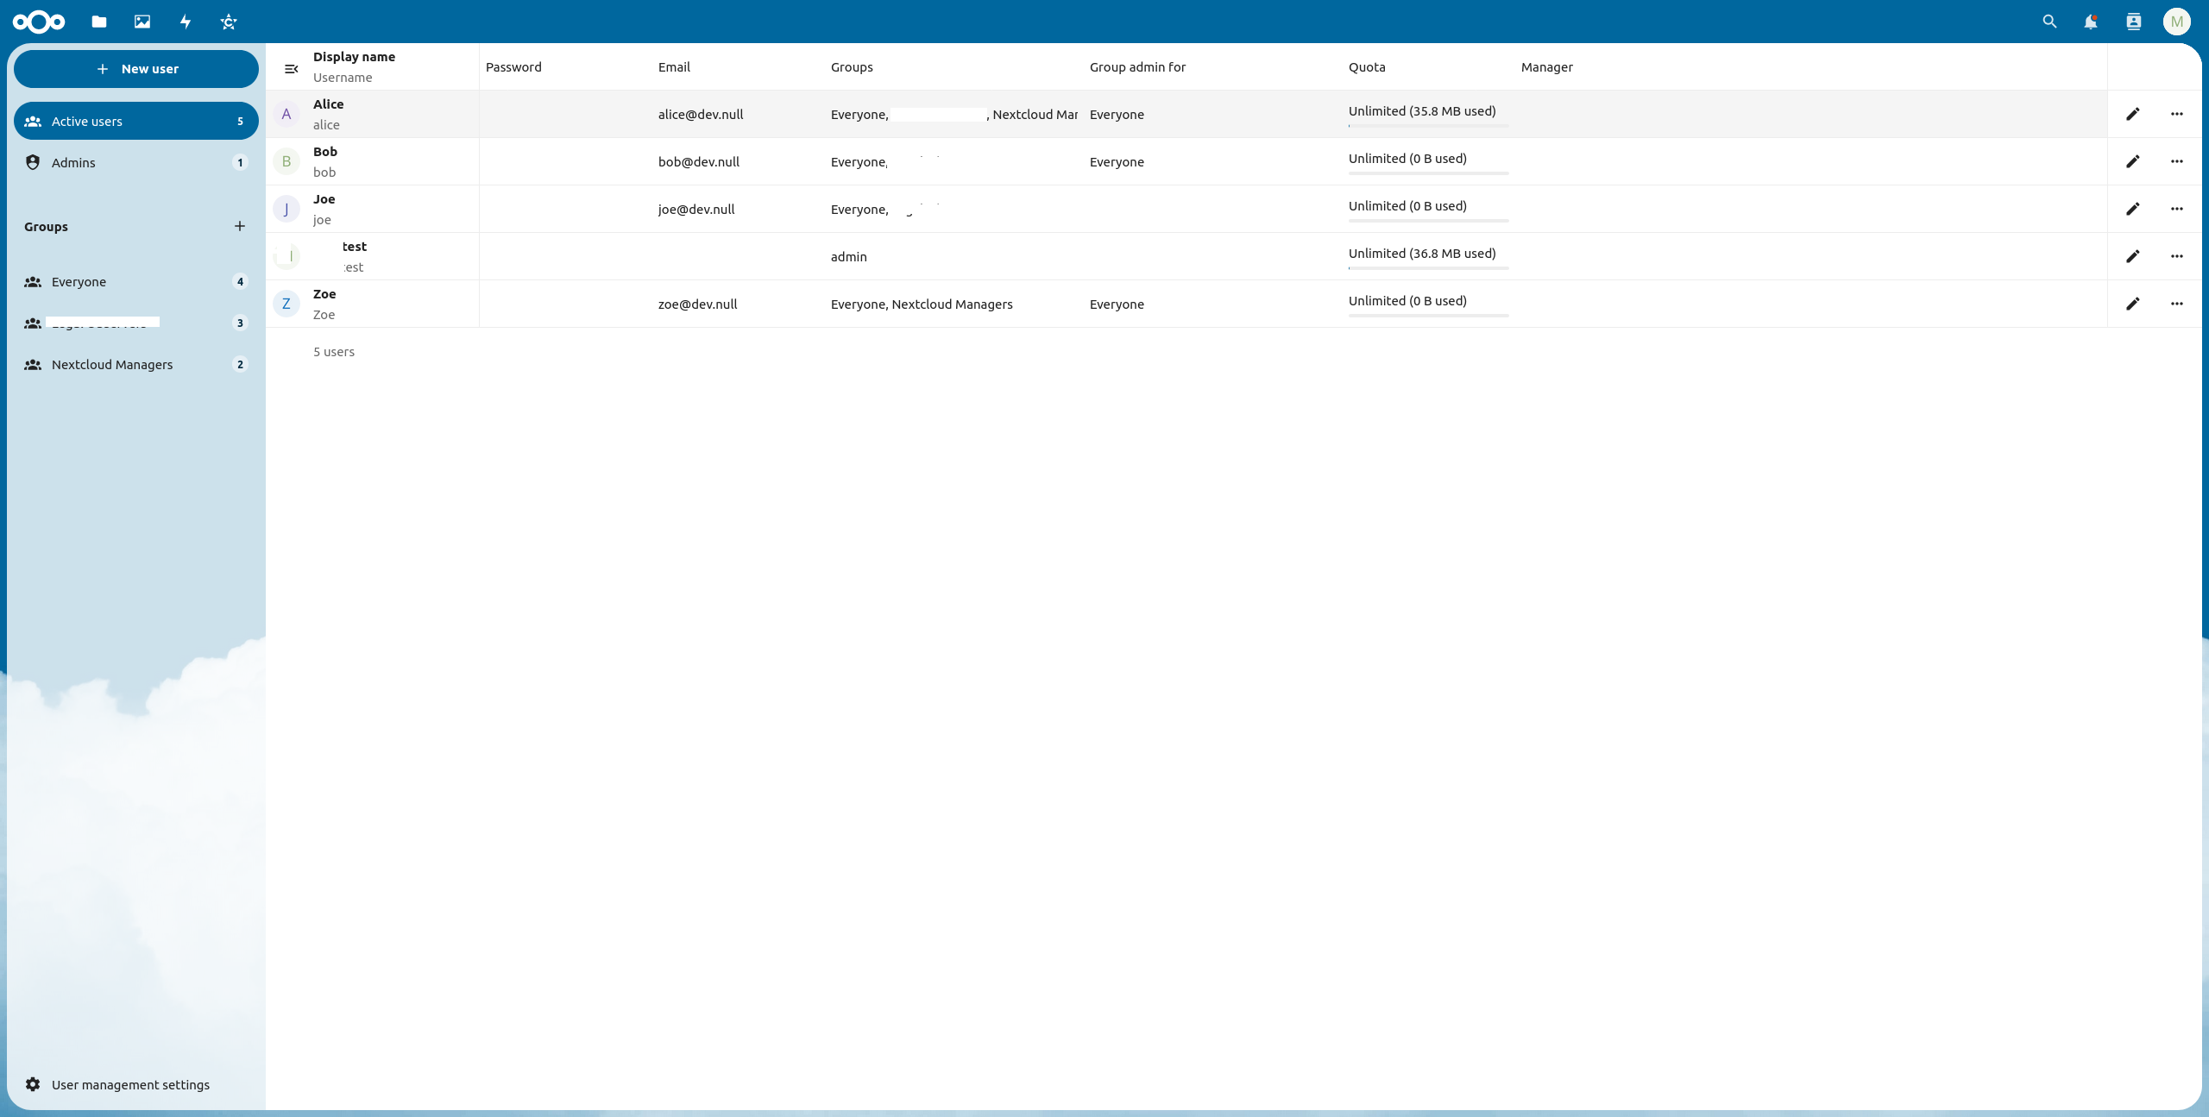Click the Quota column header
2209x1117 pixels.
click(1367, 66)
